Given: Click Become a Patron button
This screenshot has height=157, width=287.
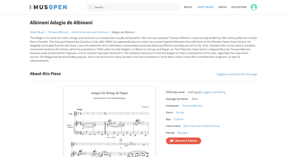Looking at the screenshot, I should (183, 141).
